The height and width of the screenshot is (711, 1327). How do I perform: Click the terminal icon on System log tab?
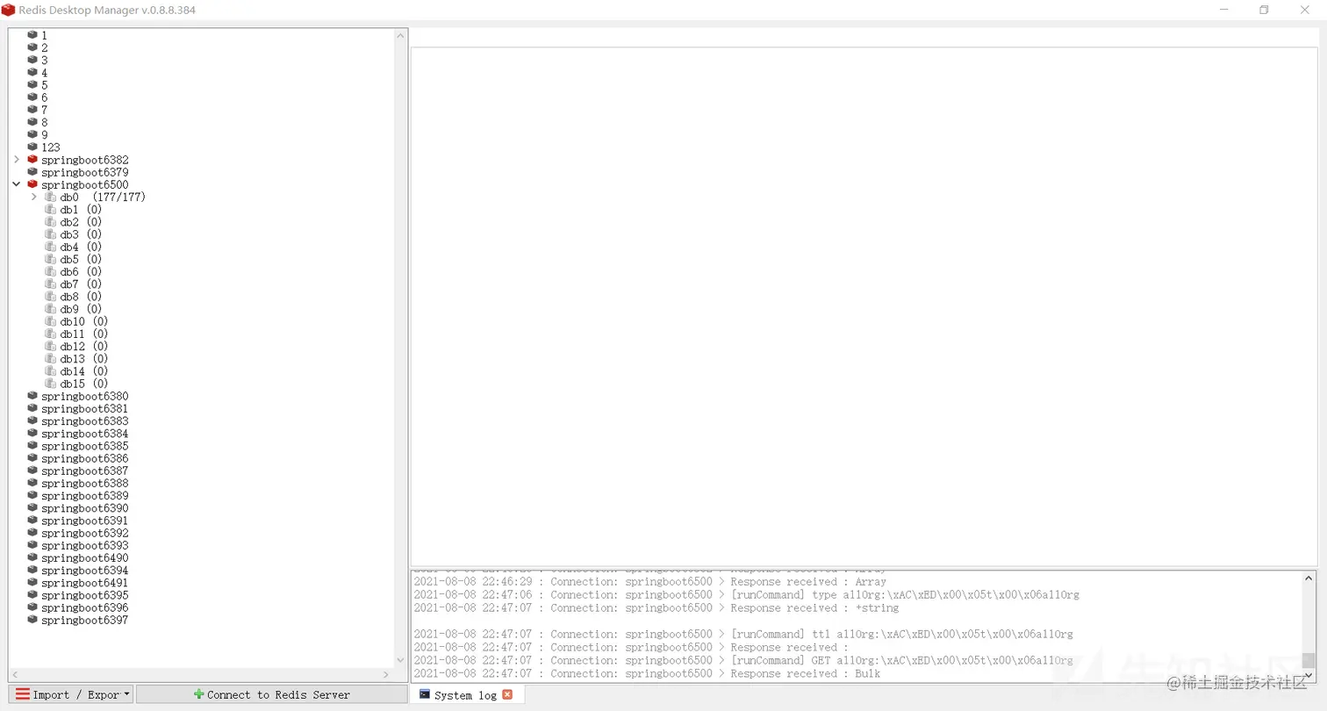(425, 694)
